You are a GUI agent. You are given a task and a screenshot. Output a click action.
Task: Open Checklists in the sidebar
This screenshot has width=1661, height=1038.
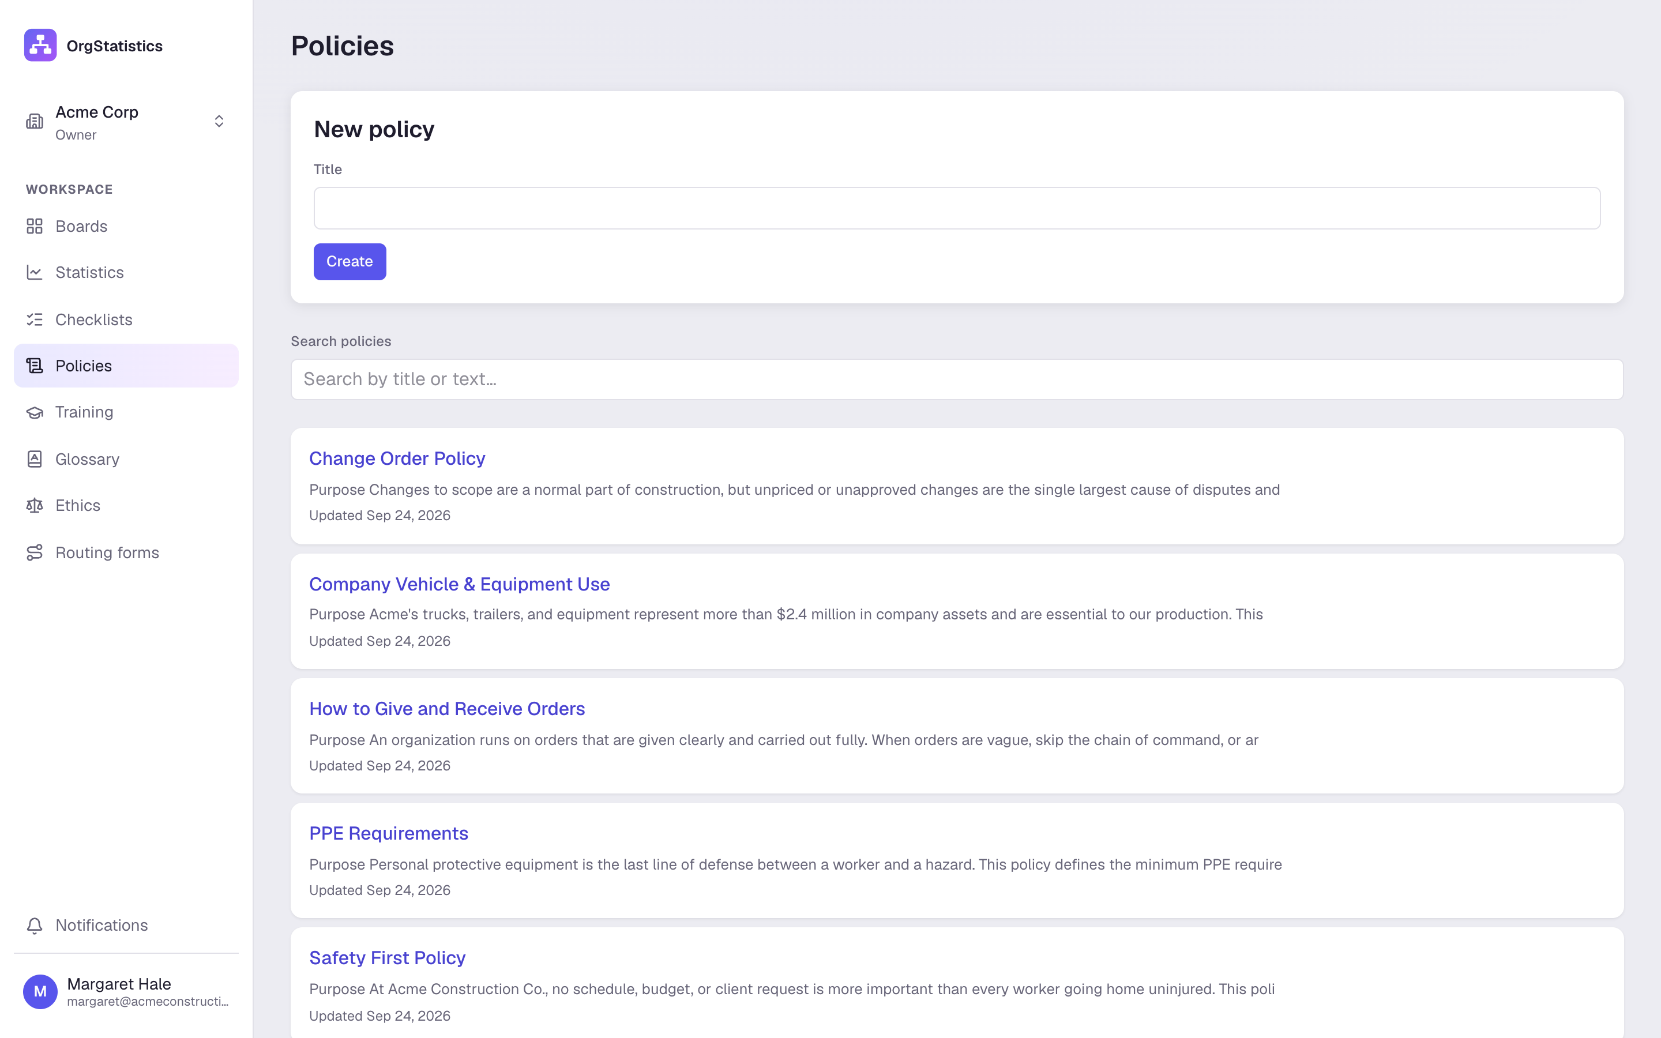tap(126, 319)
